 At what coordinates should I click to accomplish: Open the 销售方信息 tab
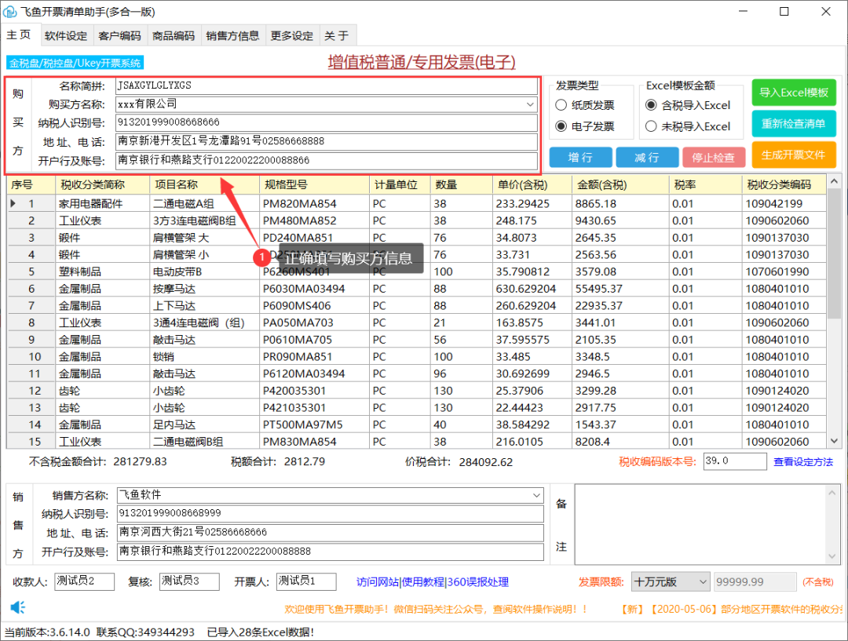[232, 35]
